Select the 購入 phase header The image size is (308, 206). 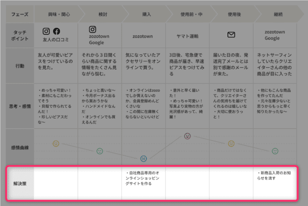pos(143,14)
